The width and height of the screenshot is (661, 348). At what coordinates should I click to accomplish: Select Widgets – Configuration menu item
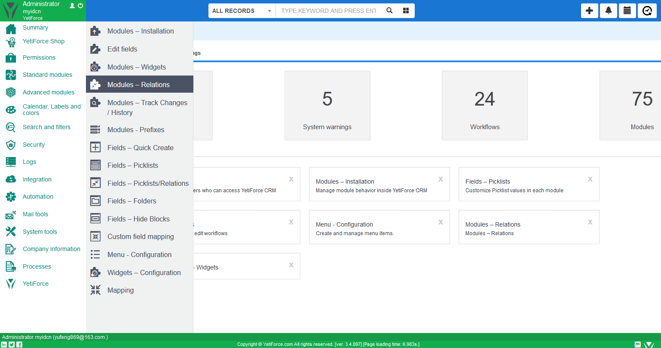pyautogui.click(x=140, y=272)
